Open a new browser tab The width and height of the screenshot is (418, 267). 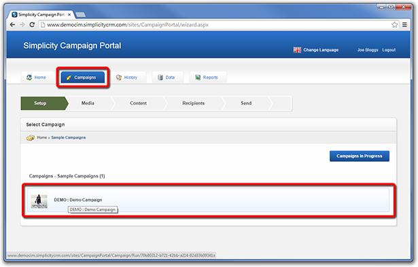80,15
